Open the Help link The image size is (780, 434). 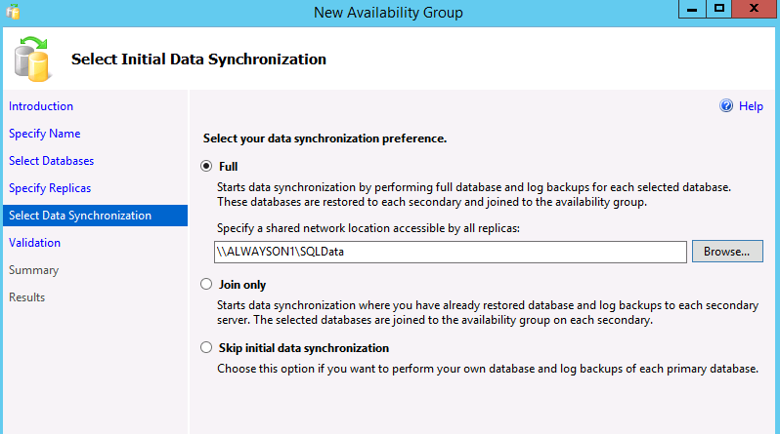[x=751, y=106]
